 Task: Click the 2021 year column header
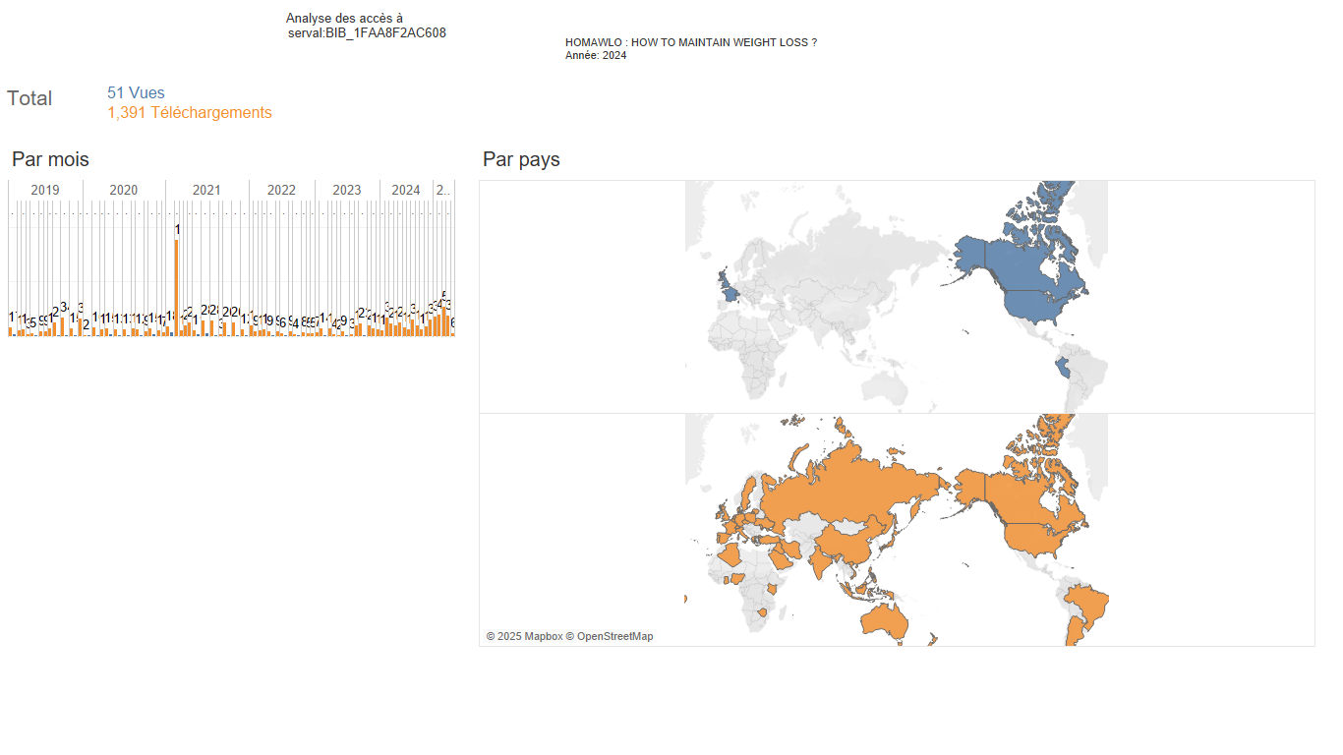[x=206, y=190]
